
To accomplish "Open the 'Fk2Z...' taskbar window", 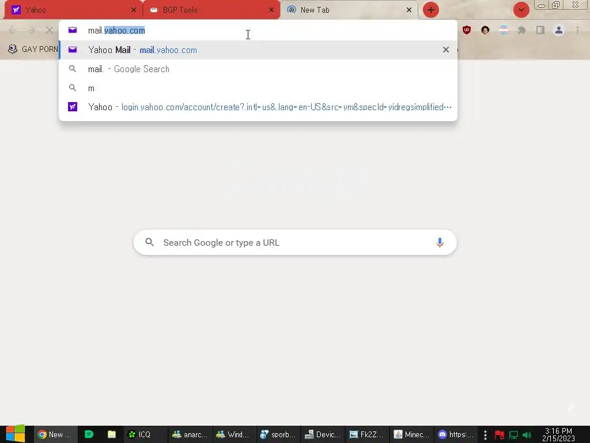I will point(367,434).
